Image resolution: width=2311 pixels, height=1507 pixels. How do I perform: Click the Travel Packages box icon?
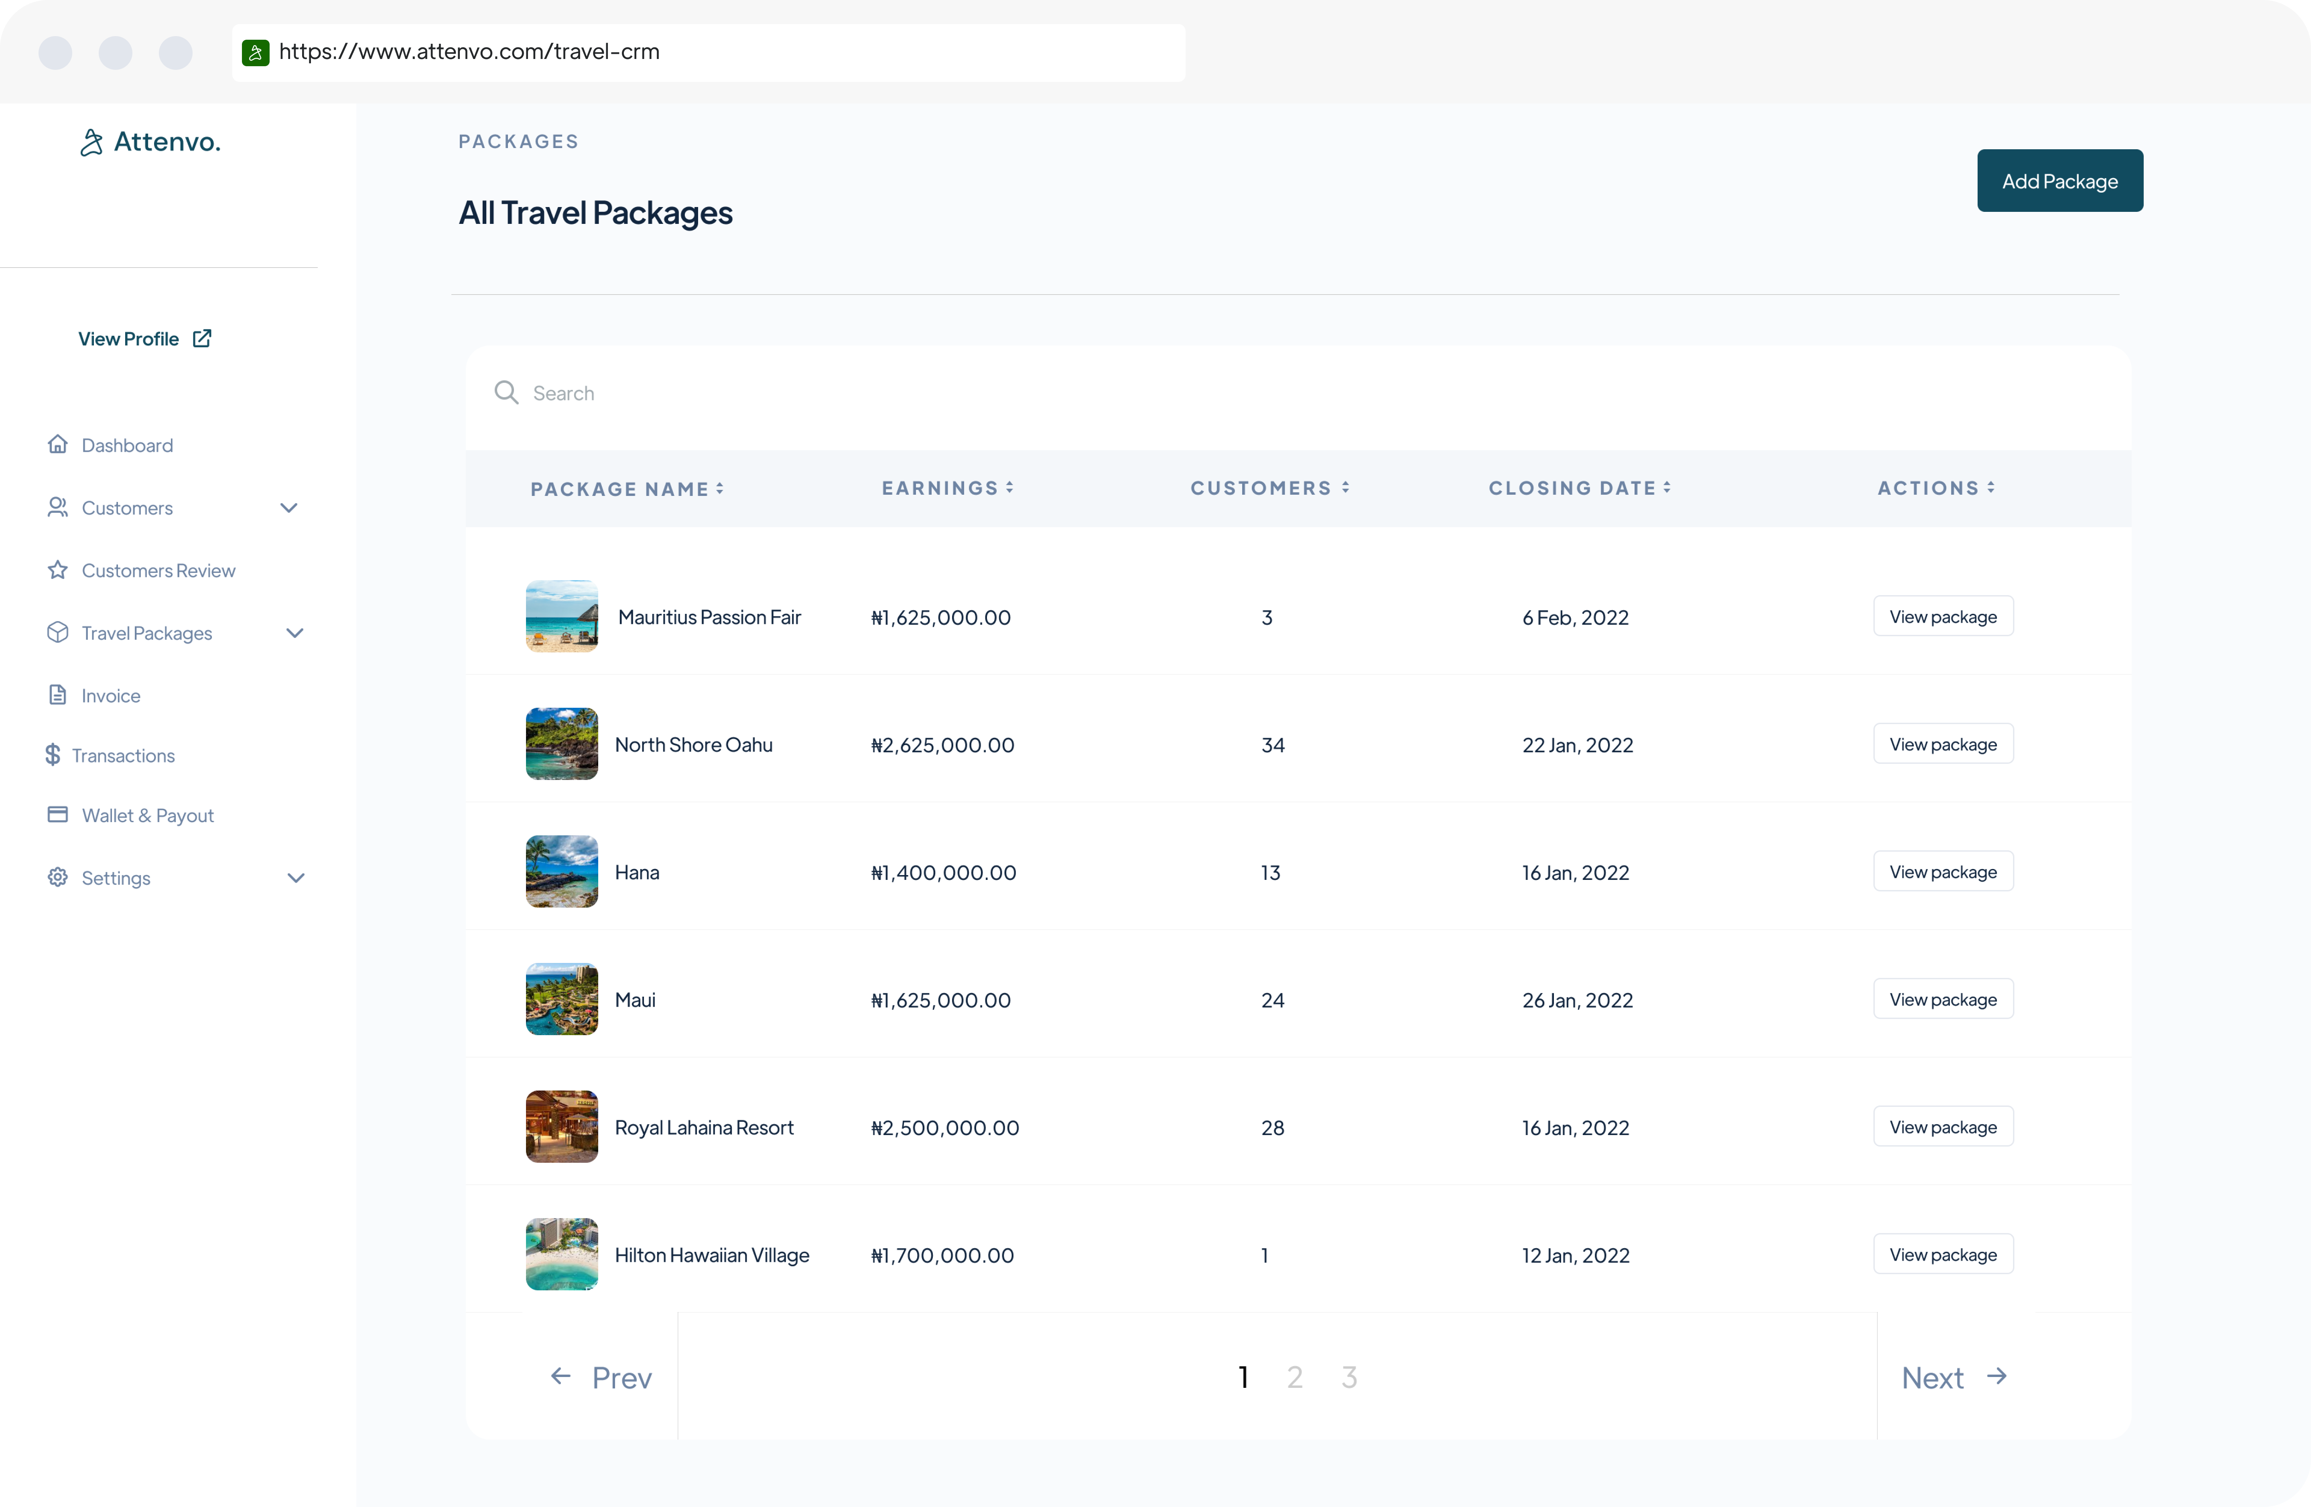tap(58, 632)
